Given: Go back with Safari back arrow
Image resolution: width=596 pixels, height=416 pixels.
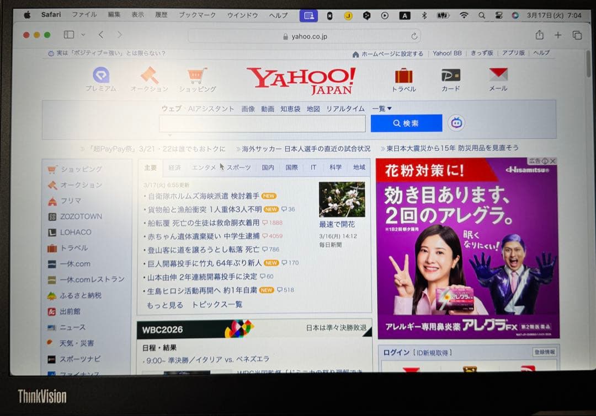Looking at the screenshot, I should (x=101, y=35).
